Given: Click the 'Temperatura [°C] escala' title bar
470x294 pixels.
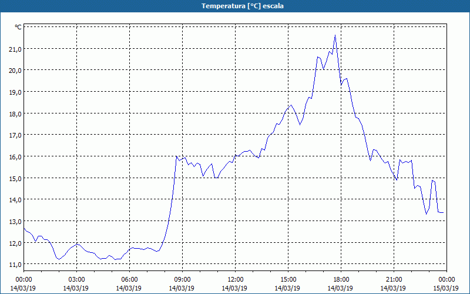Looking at the screenshot, I should click(235, 6).
